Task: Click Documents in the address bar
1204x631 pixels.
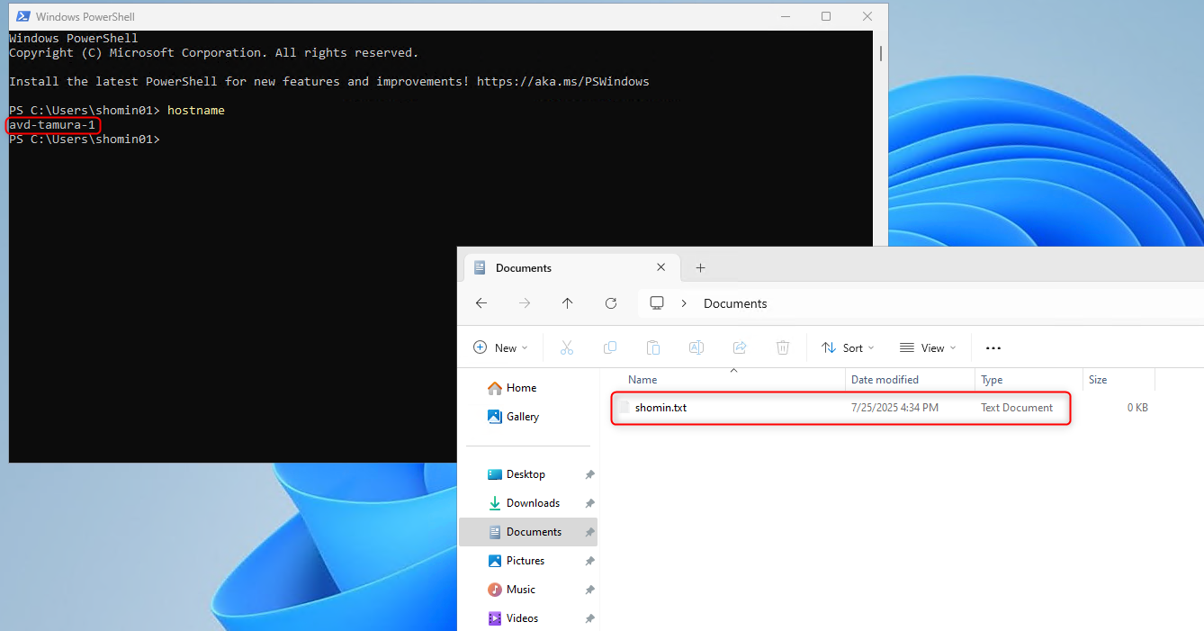Action: coord(735,303)
